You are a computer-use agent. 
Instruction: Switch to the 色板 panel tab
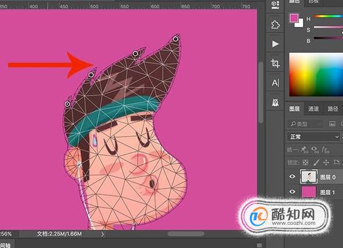click(313, 2)
